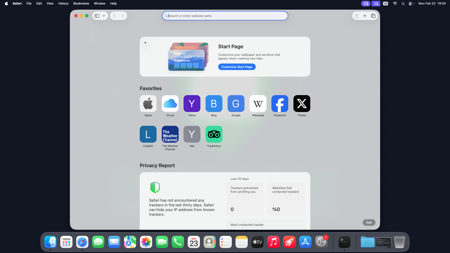450x253 pixels.
Task: Open the History menu
Action: coord(63,4)
